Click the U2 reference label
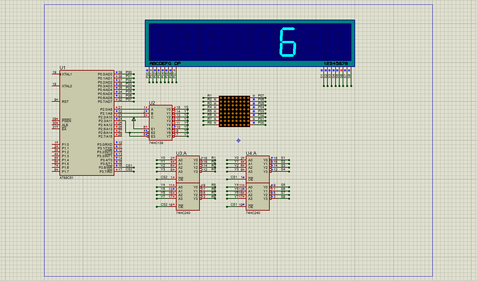This screenshot has width=477, height=281. [152, 103]
